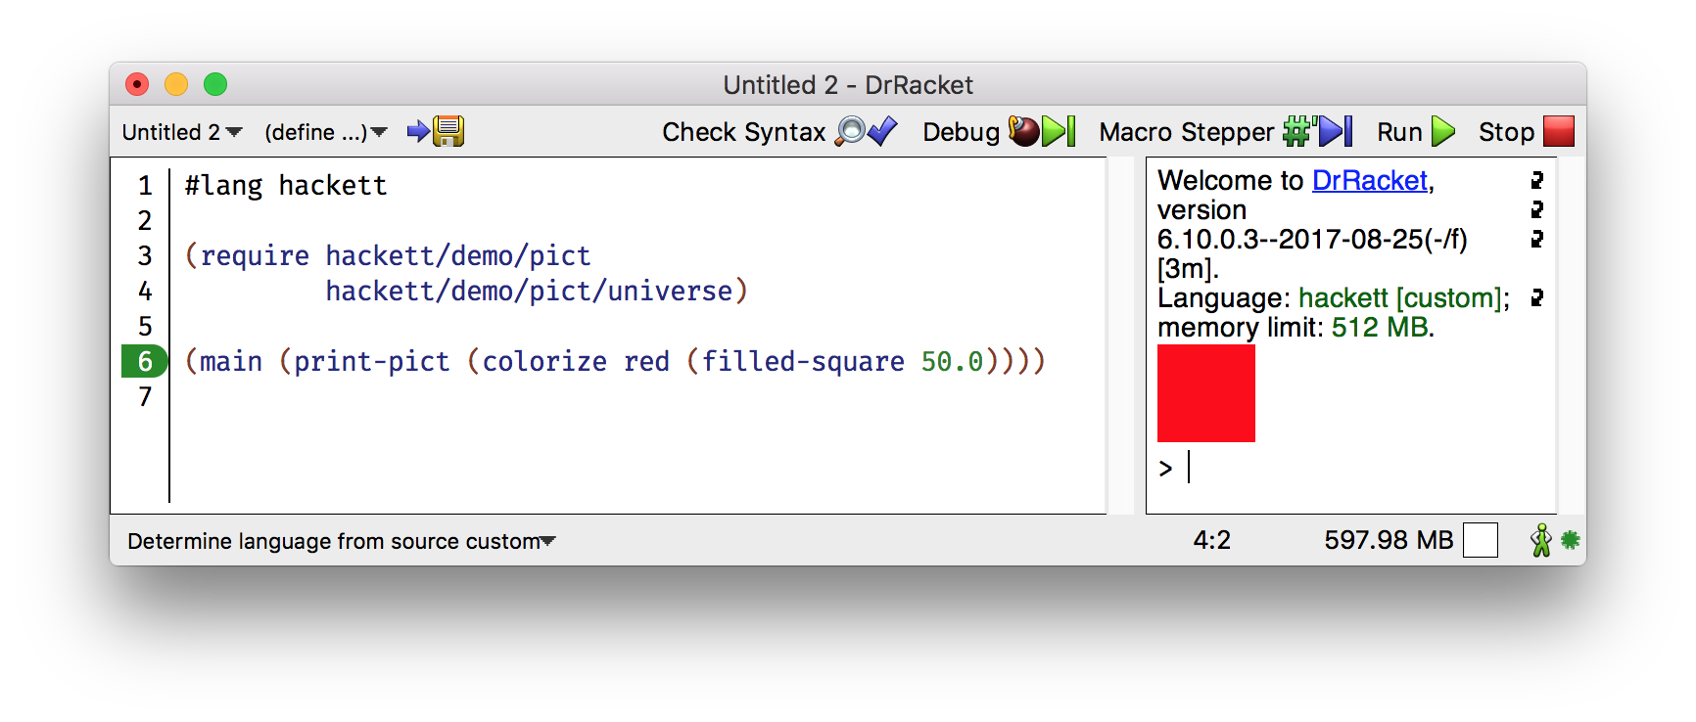Expand the (define ...) definitions dropdown
This screenshot has width=1696, height=722.
pyautogui.click(x=326, y=132)
